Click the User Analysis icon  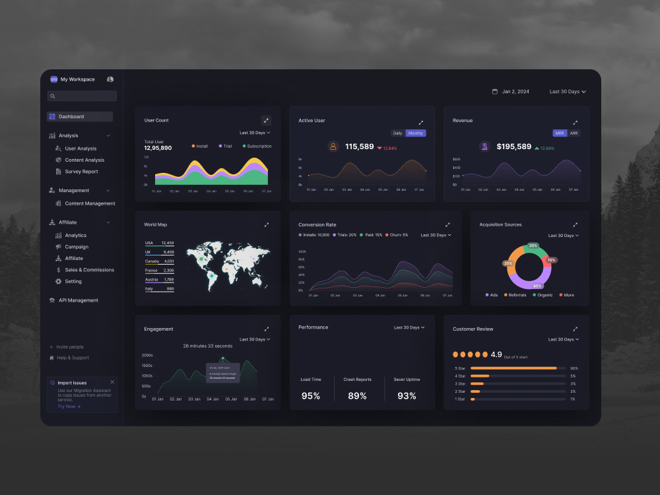coord(59,148)
